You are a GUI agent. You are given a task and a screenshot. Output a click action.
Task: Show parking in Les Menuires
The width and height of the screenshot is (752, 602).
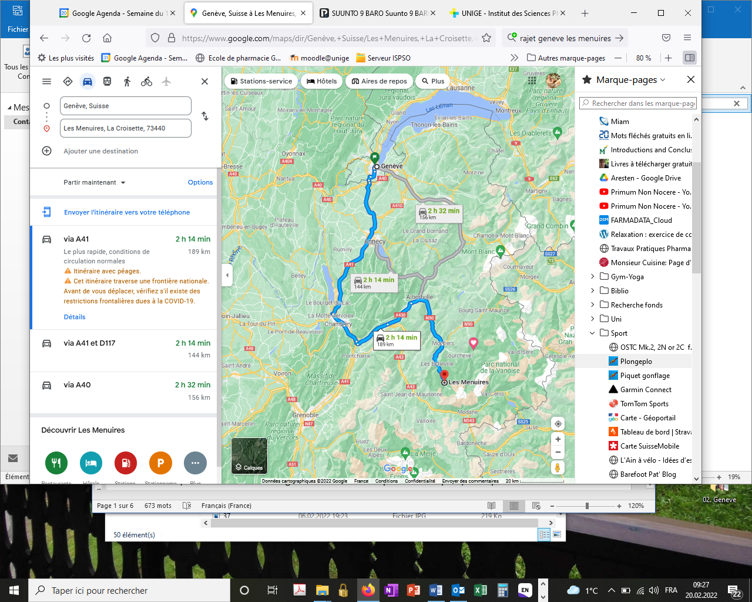(x=160, y=463)
